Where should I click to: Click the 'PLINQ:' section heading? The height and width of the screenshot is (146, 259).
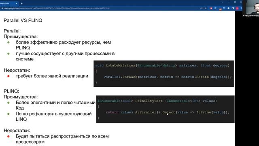tap(11, 91)
